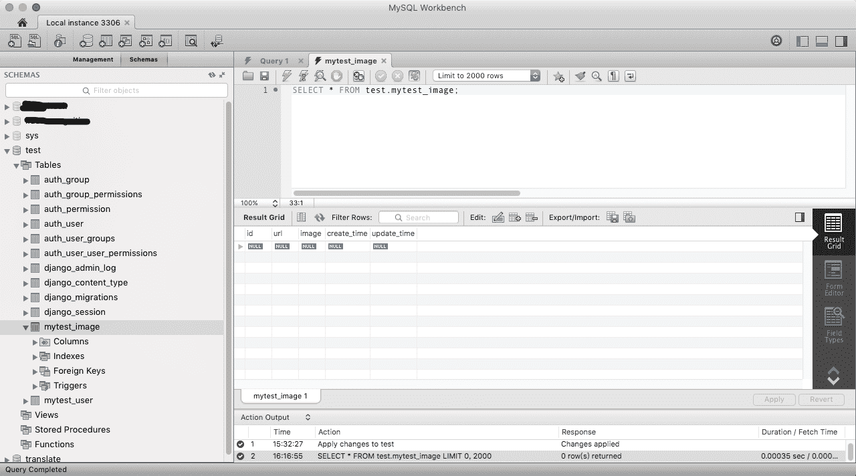This screenshot has height=476, width=856.
Task: Run EXPLAIN on the statement icon
Action: (x=320, y=76)
